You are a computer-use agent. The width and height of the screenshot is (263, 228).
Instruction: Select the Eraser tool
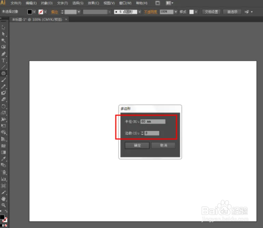point(4,100)
